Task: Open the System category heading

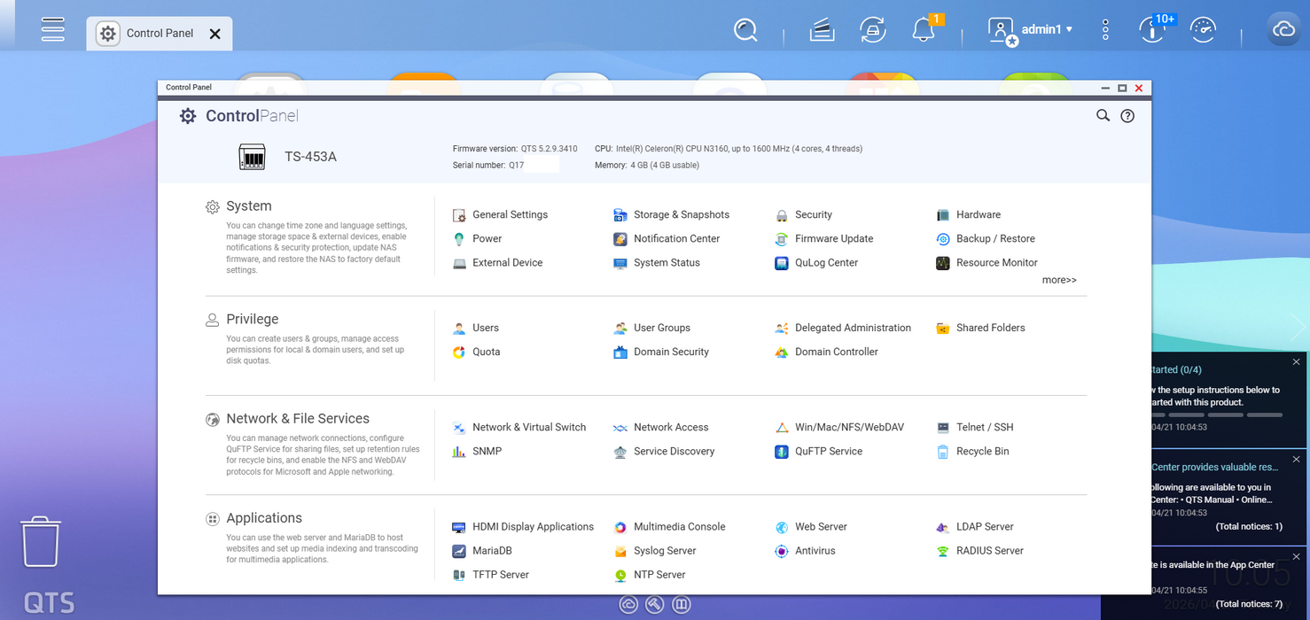Action: [248, 206]
